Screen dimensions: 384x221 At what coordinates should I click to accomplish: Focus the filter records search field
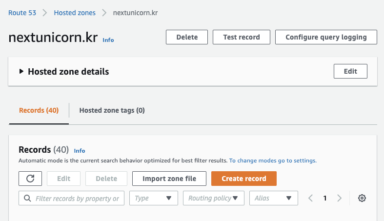pos(71,198)
